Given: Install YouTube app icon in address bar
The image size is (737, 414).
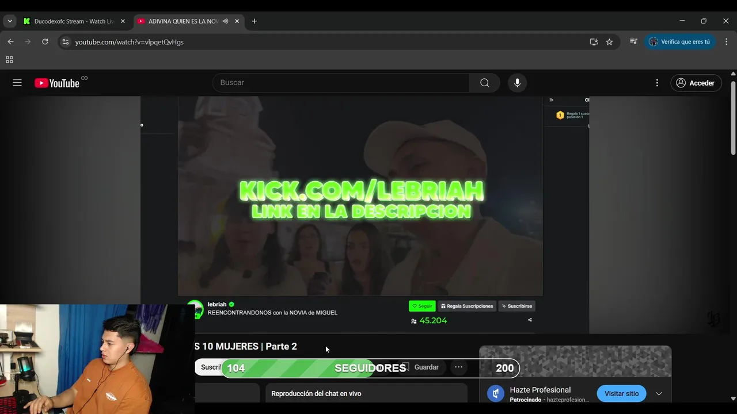Looking at the screenshot, I should coord(594,42).
